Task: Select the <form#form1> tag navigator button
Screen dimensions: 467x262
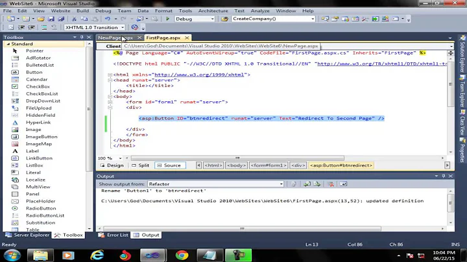Action: point(269,165)
